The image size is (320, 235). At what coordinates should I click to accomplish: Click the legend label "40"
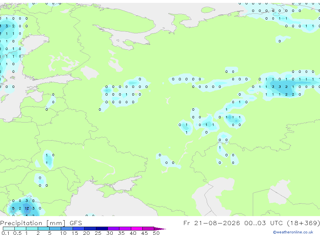point(133,233)
